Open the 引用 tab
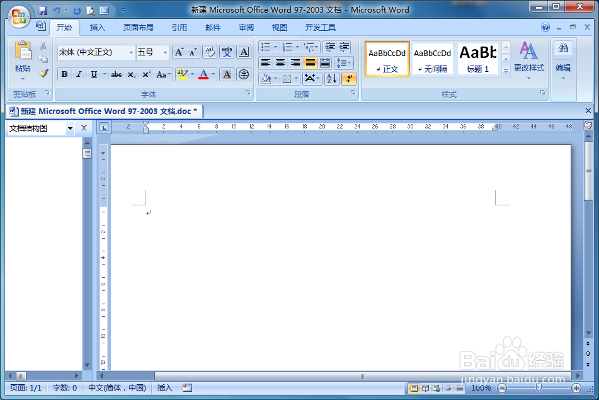 (x=179, y=28)
